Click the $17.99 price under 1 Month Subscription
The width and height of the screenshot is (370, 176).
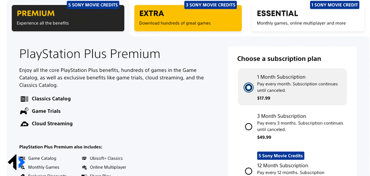pos(264,98)
